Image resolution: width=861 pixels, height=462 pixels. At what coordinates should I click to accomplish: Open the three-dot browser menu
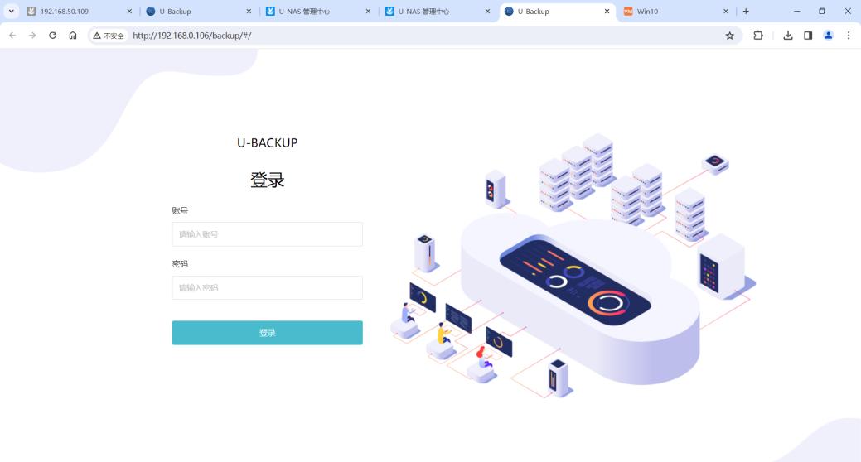point(849,36)
